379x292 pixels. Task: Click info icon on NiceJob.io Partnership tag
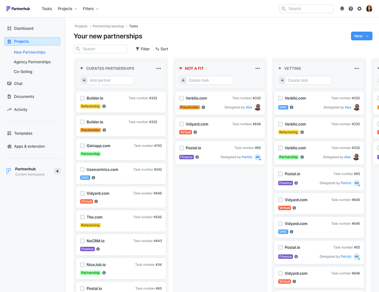[x=104, y=273]
